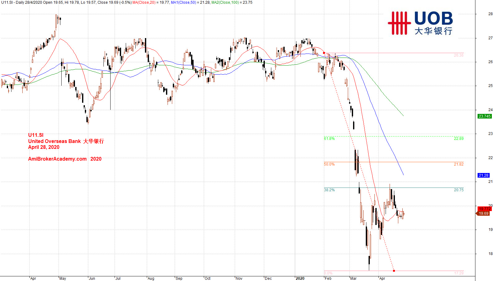The height and width of the screenshot is (281, 494).
Task: Click the Oct label on the time axis
Action: coord(208,279)
